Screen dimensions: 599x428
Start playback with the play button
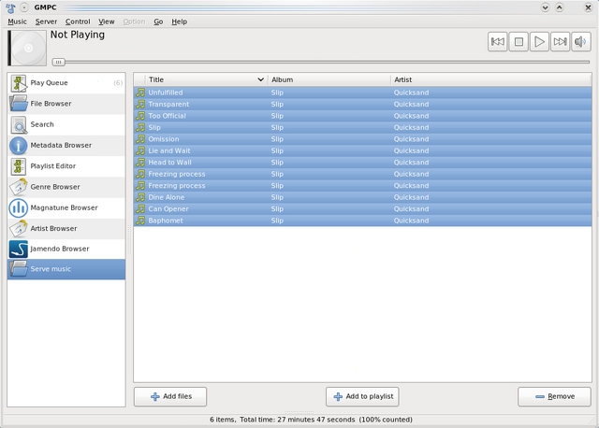(x=539, y=41)
